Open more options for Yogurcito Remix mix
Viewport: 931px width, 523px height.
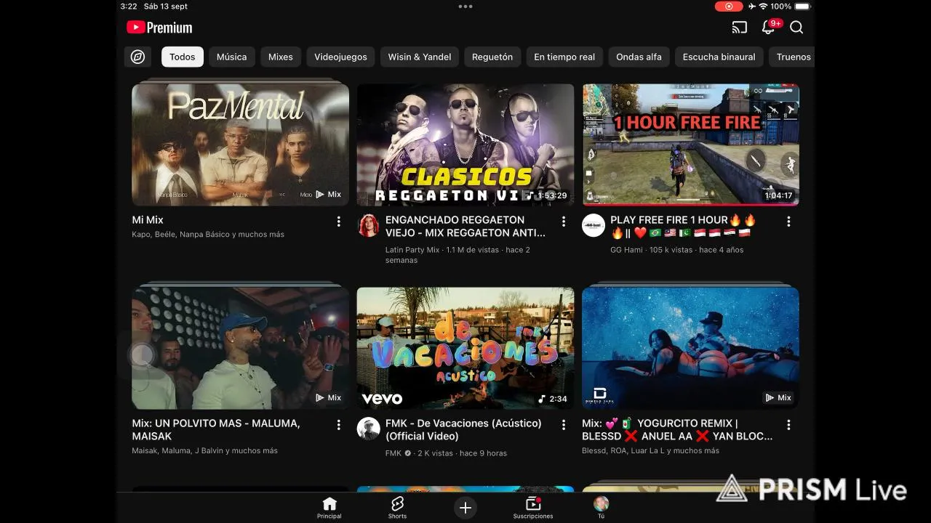click(x=788, y=425)
